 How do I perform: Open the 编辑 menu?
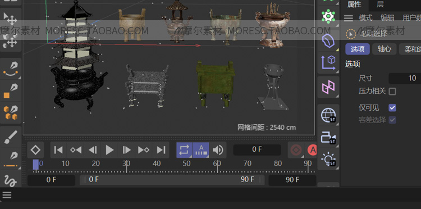pos(387,18)
